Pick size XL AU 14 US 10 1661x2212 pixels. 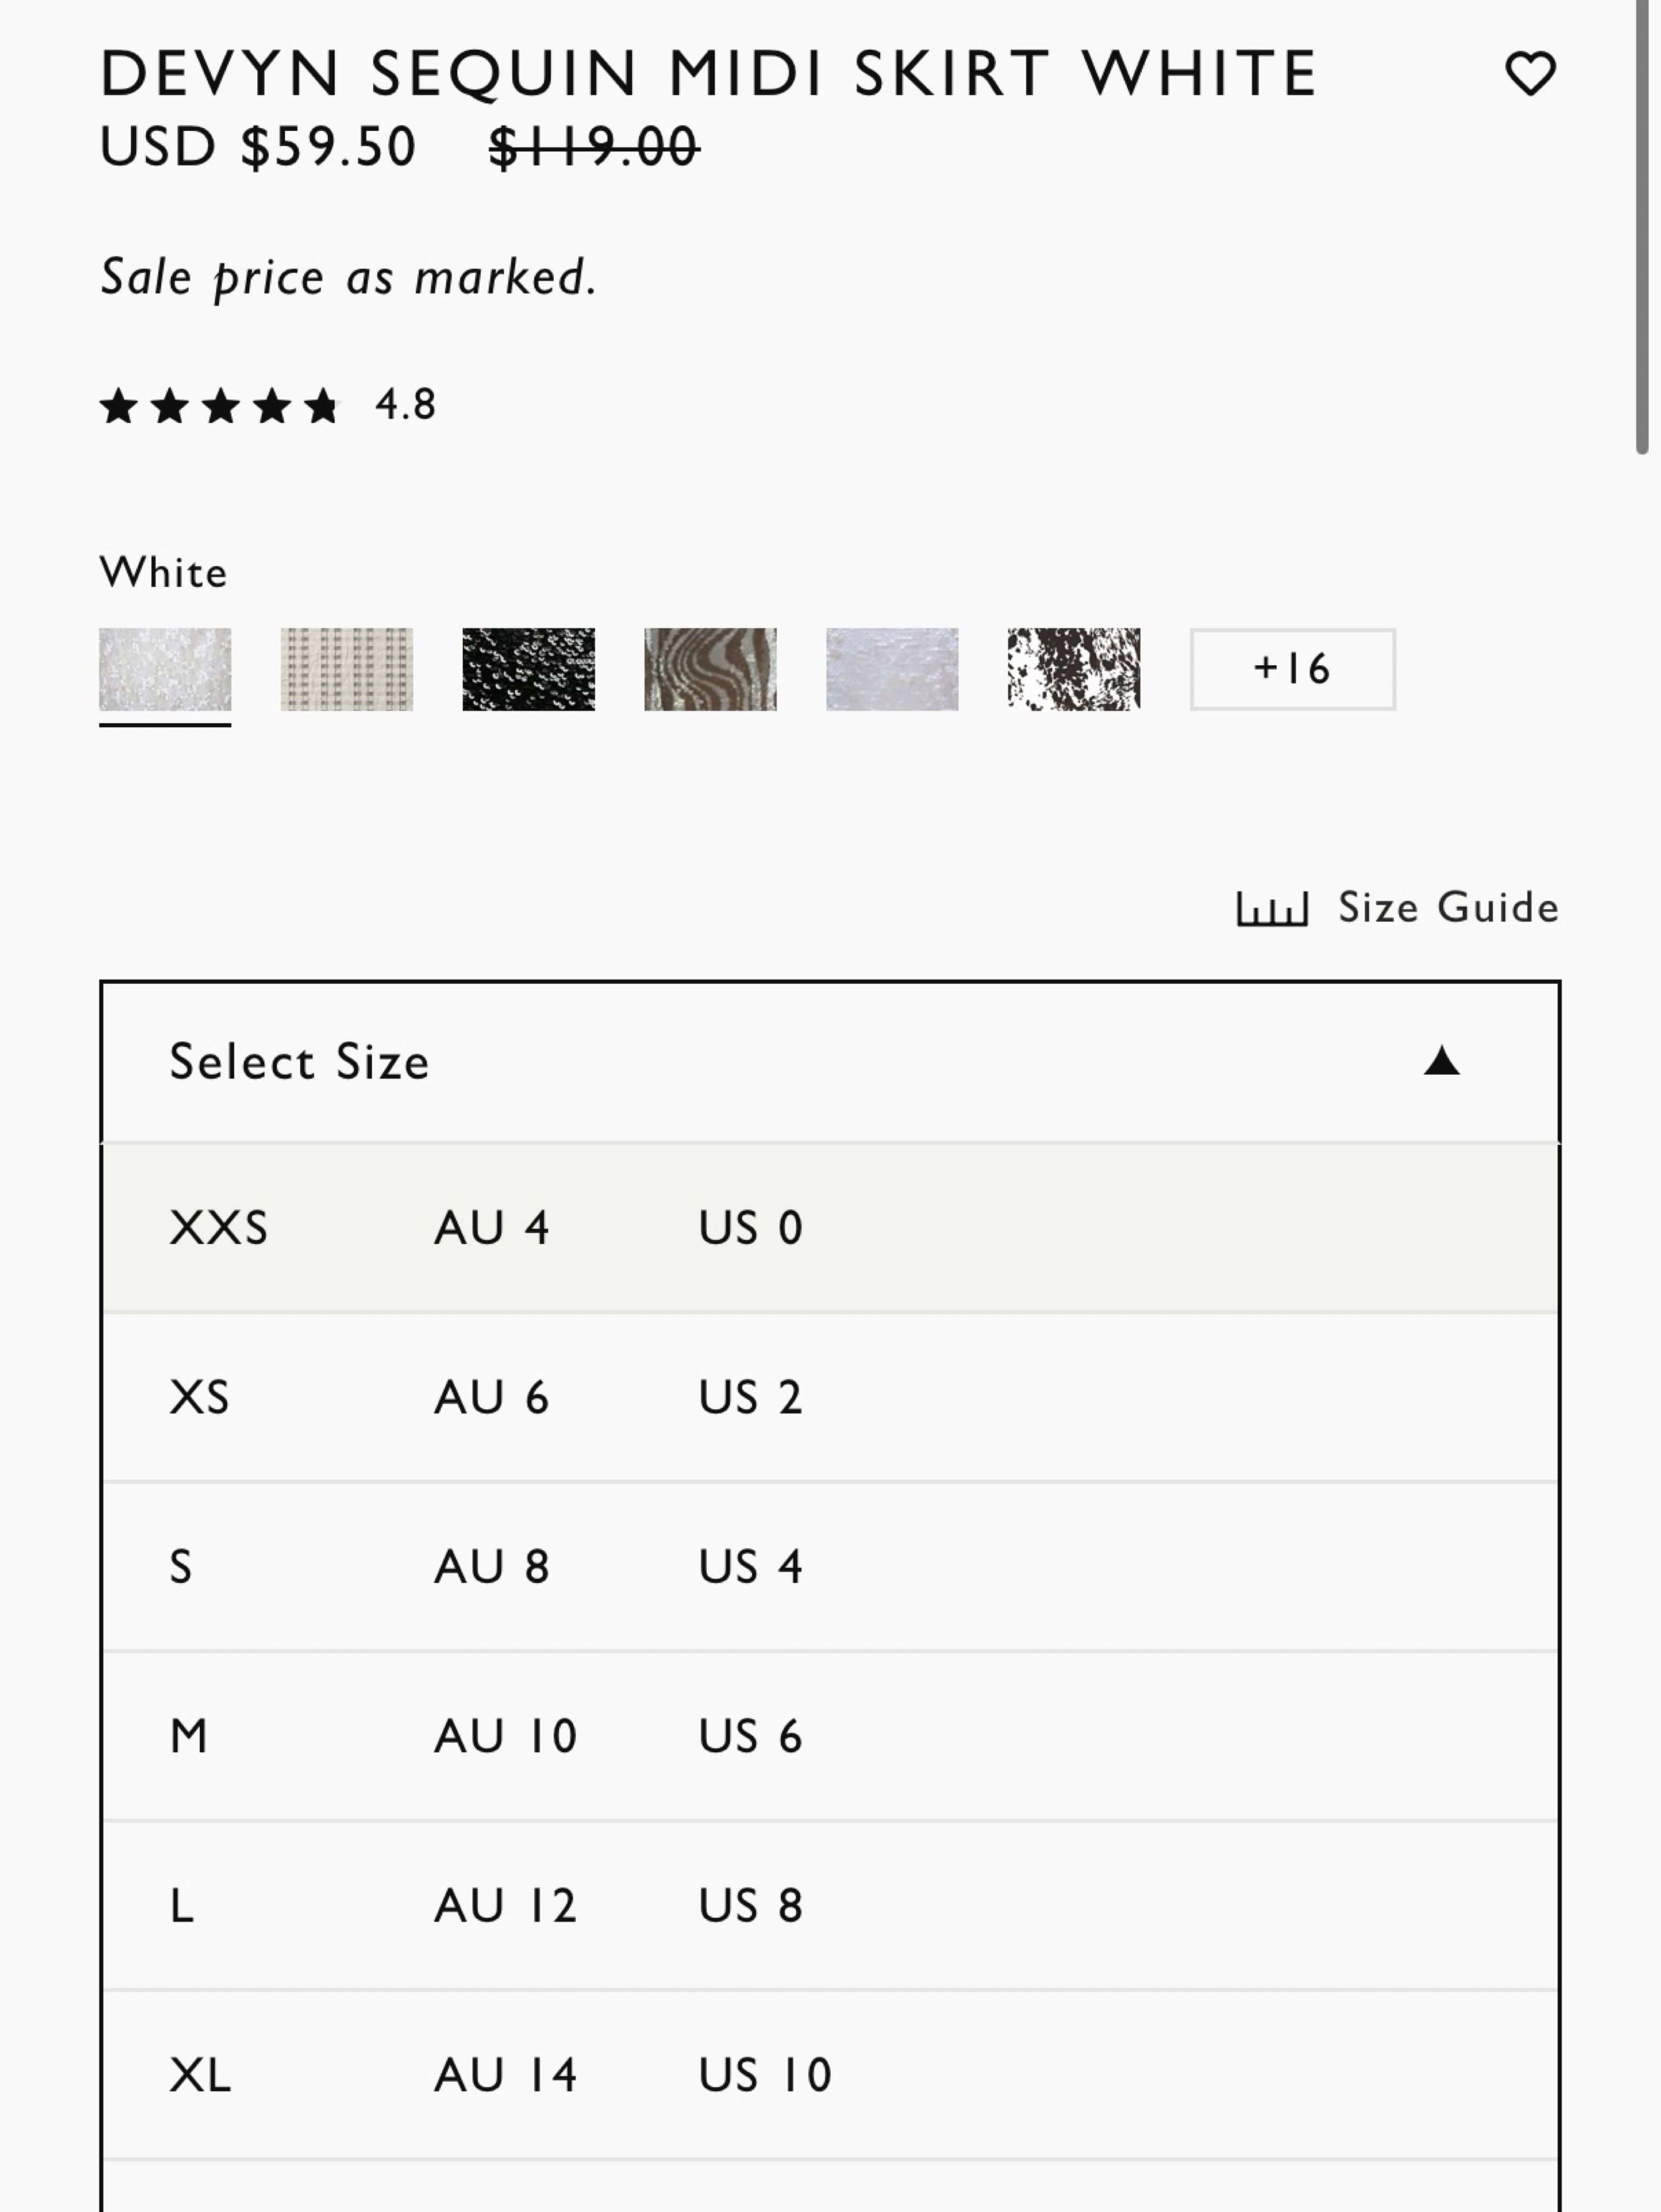[830, 2076]
